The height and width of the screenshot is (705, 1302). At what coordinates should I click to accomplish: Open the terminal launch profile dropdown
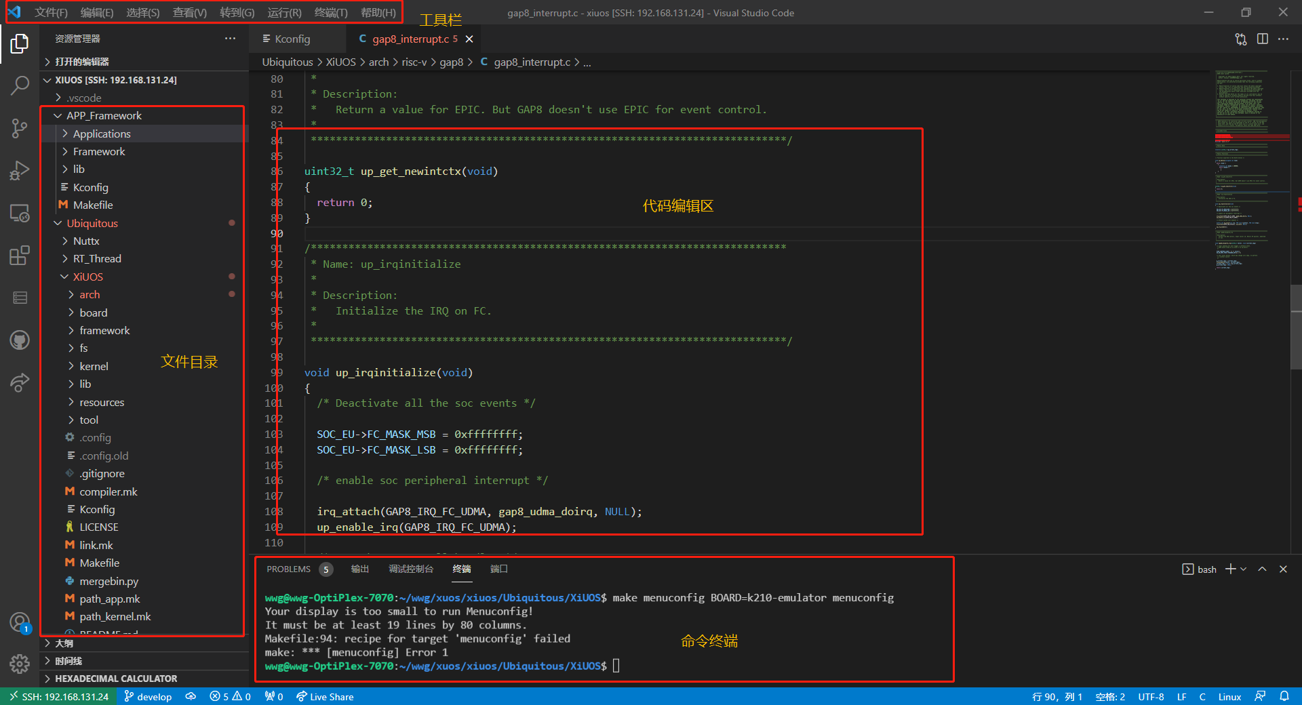click(1243, 569)
